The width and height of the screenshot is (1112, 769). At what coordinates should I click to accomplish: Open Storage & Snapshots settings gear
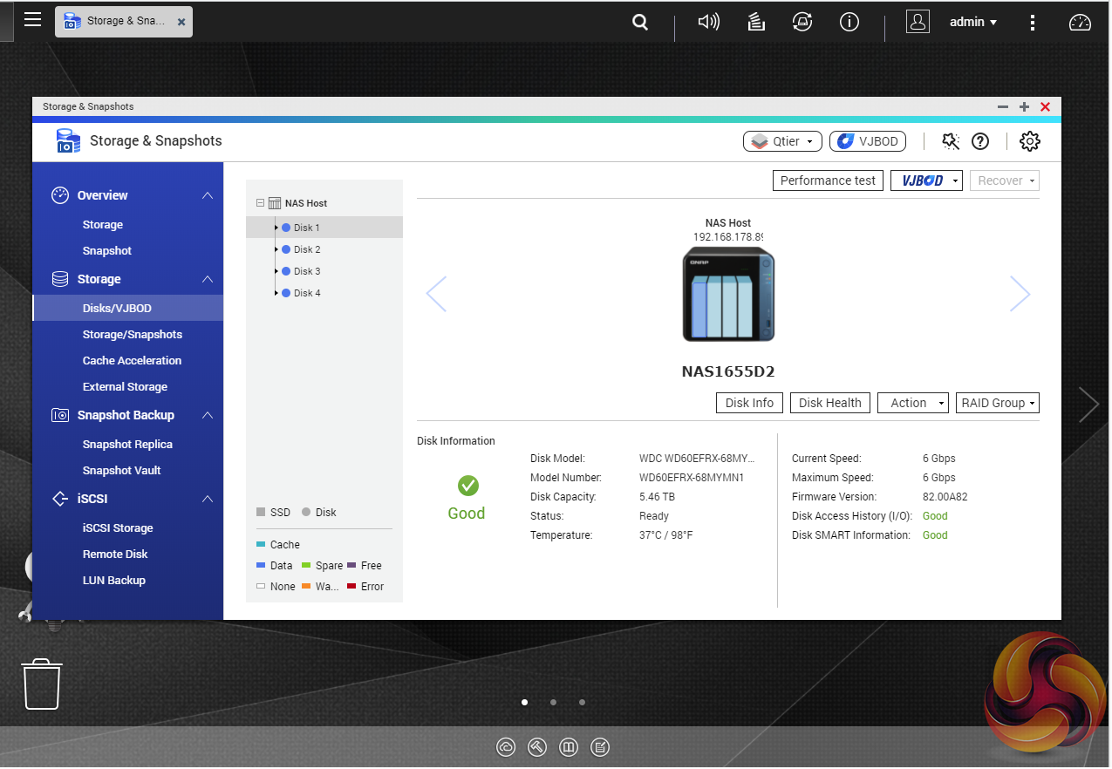pos(1029,141)
